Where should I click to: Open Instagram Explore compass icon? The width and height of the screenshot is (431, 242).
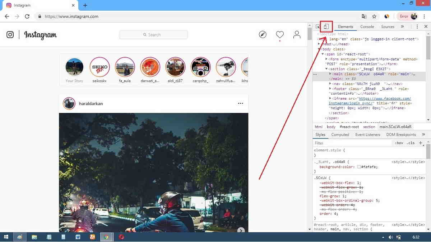pyautogui.click(x=263, y=34)
